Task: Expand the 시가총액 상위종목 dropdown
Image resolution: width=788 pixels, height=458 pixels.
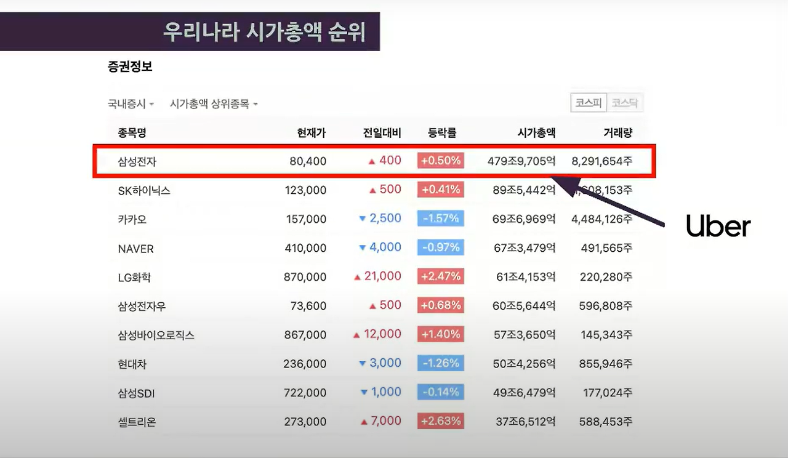Action: (x=214, y=104)
